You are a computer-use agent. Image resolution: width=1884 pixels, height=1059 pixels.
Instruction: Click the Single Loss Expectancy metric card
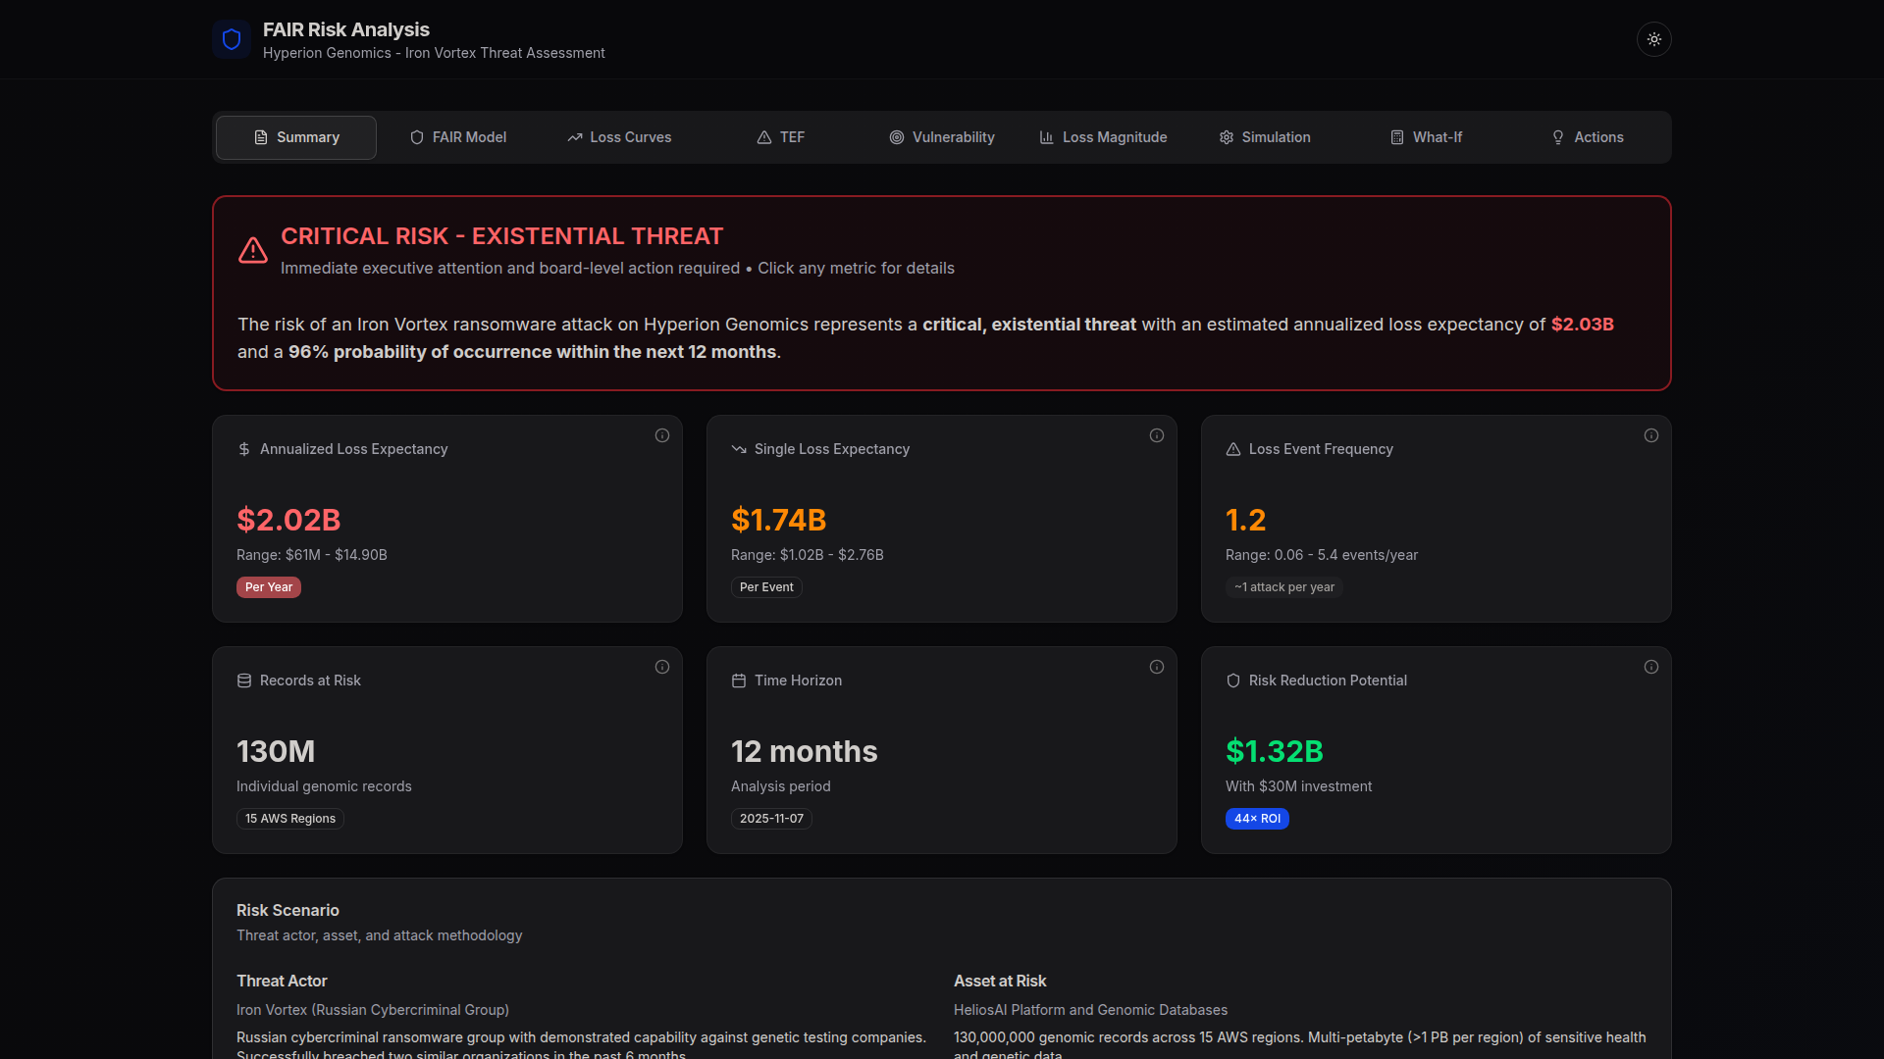(x=941, y=519)
